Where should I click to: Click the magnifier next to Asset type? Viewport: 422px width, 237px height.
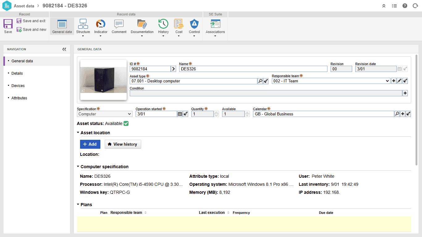tap(260, 81)
